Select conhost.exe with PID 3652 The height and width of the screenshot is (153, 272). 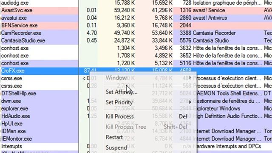(136, 56)
